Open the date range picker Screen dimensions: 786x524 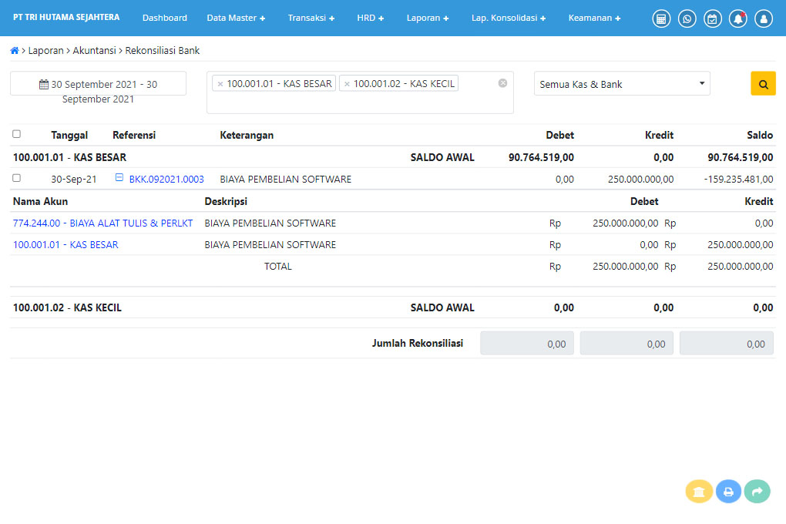coord(99,84)
